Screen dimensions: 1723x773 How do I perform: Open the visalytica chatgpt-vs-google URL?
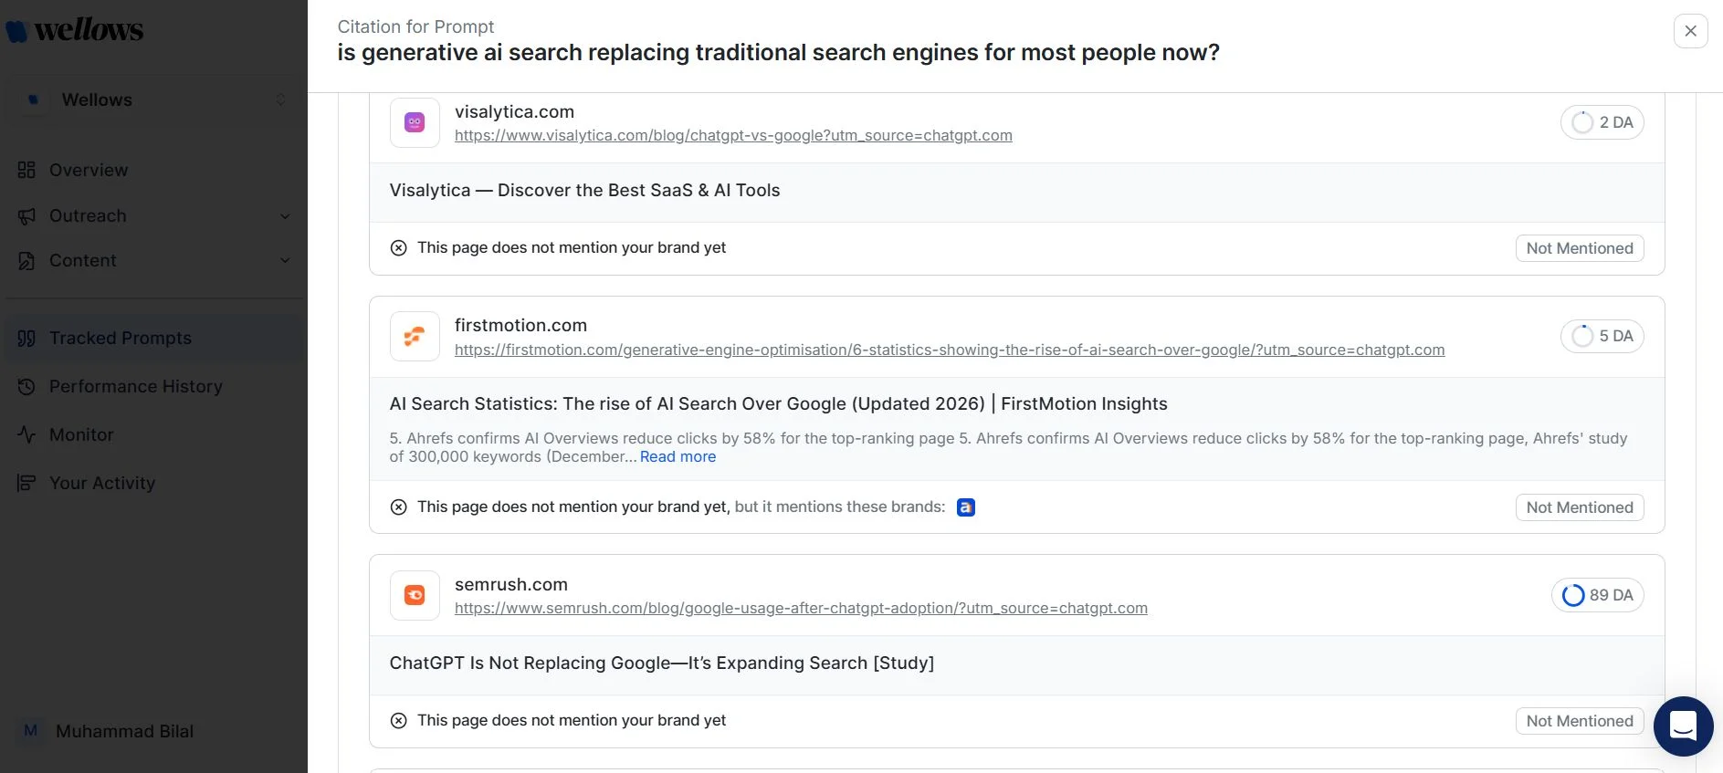coord(733,135)
